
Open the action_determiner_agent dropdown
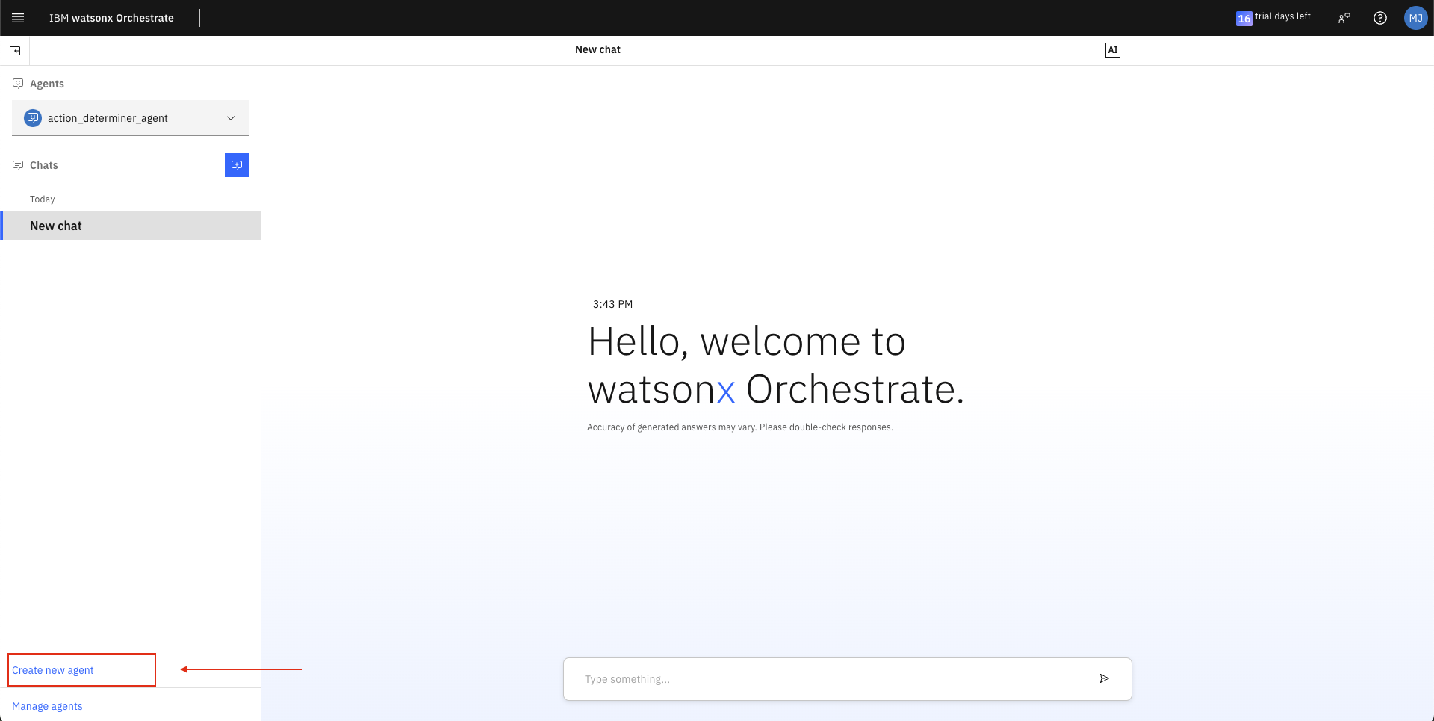[130, 118]
